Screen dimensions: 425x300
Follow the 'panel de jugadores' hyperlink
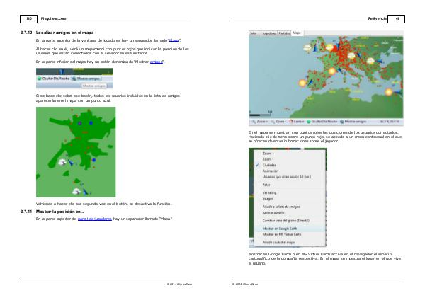[x=93, y=219]
